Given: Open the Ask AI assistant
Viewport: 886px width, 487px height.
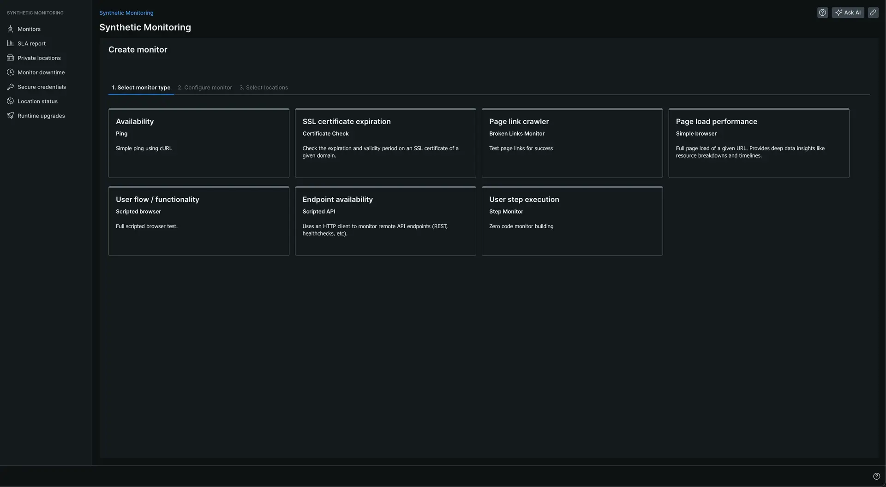Looking at the screenshot, I should pyautogui.click(x=848, y=13).
